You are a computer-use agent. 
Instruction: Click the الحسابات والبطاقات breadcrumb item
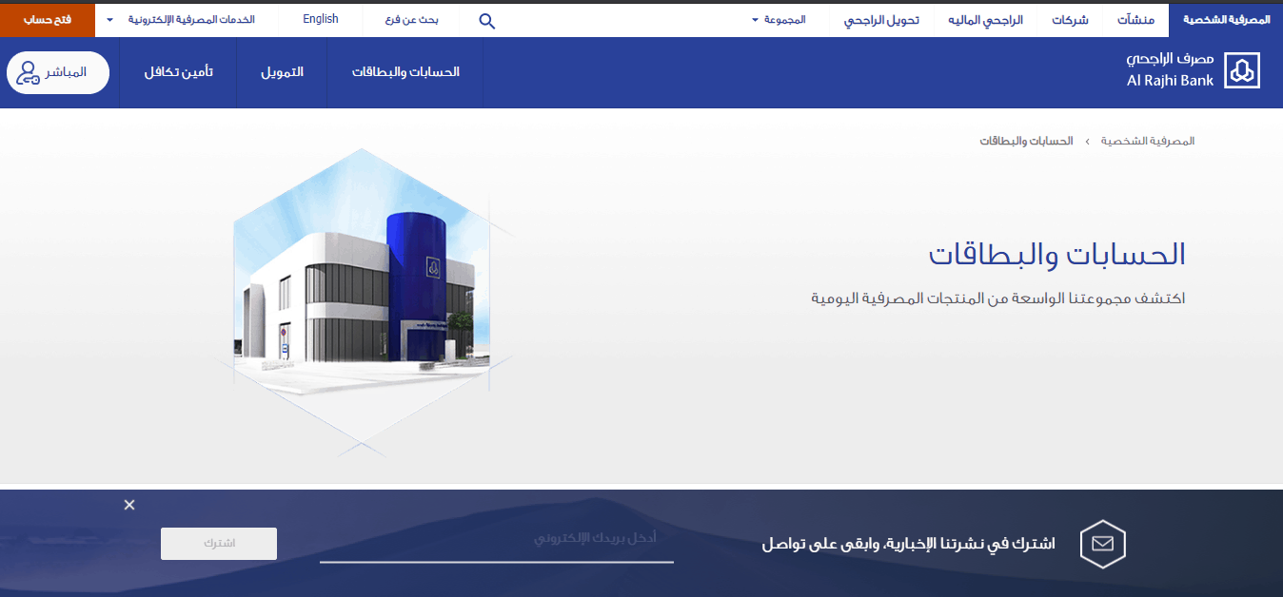point(1027,141)
